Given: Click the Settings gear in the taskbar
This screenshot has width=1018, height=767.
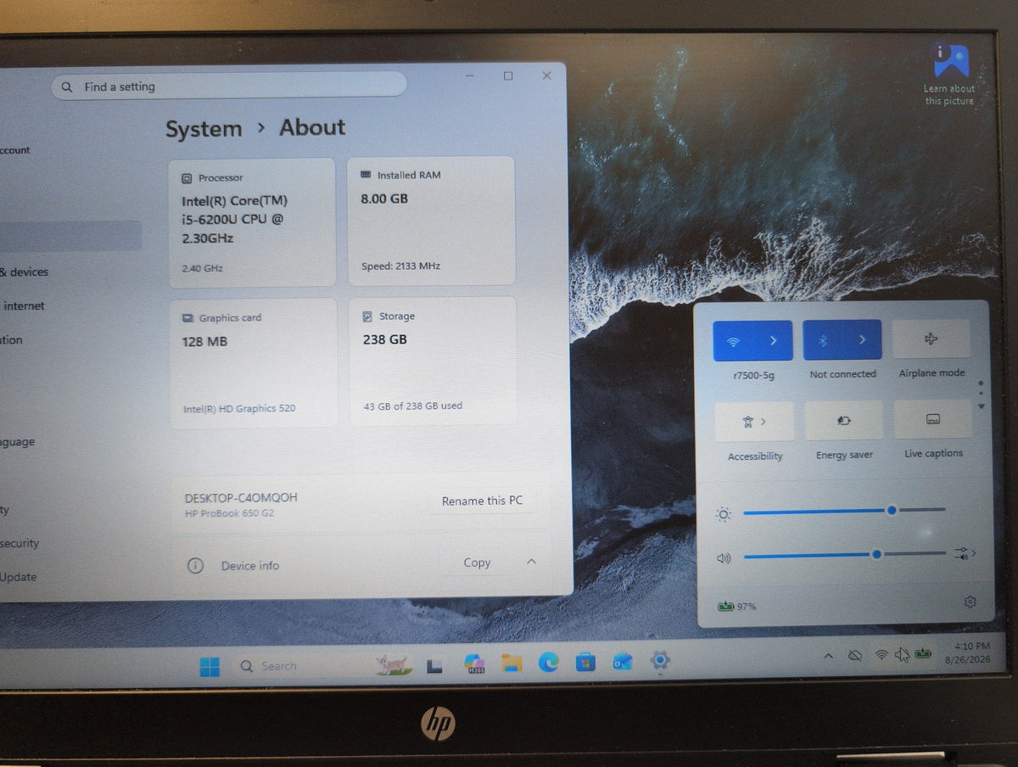Looking at the screenshot, I should click(x=660, y=659).
